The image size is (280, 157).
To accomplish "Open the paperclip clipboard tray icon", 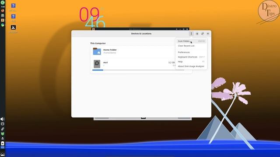I will [3, 129].
